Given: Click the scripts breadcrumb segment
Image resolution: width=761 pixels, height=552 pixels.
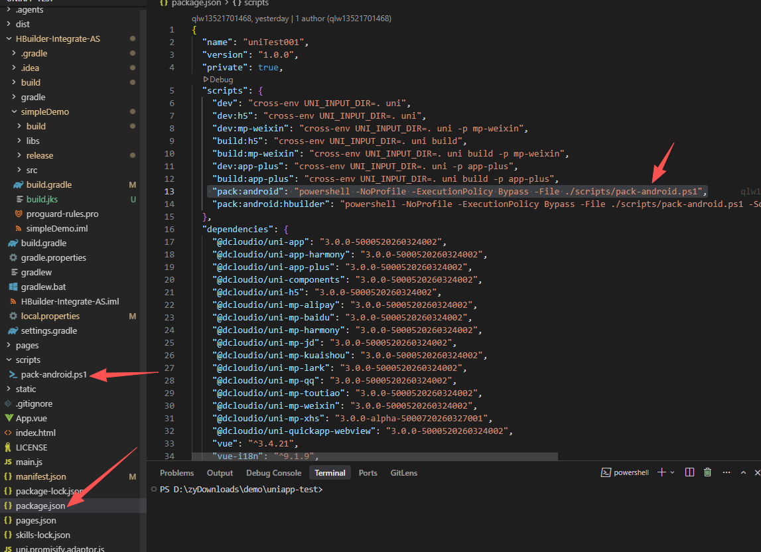Looking at the screenshot, I should click(250, 3).
